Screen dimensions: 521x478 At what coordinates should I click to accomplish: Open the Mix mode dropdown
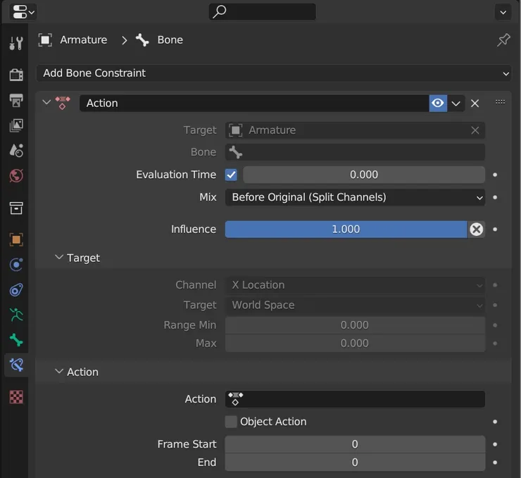click(x=355, y=197)
